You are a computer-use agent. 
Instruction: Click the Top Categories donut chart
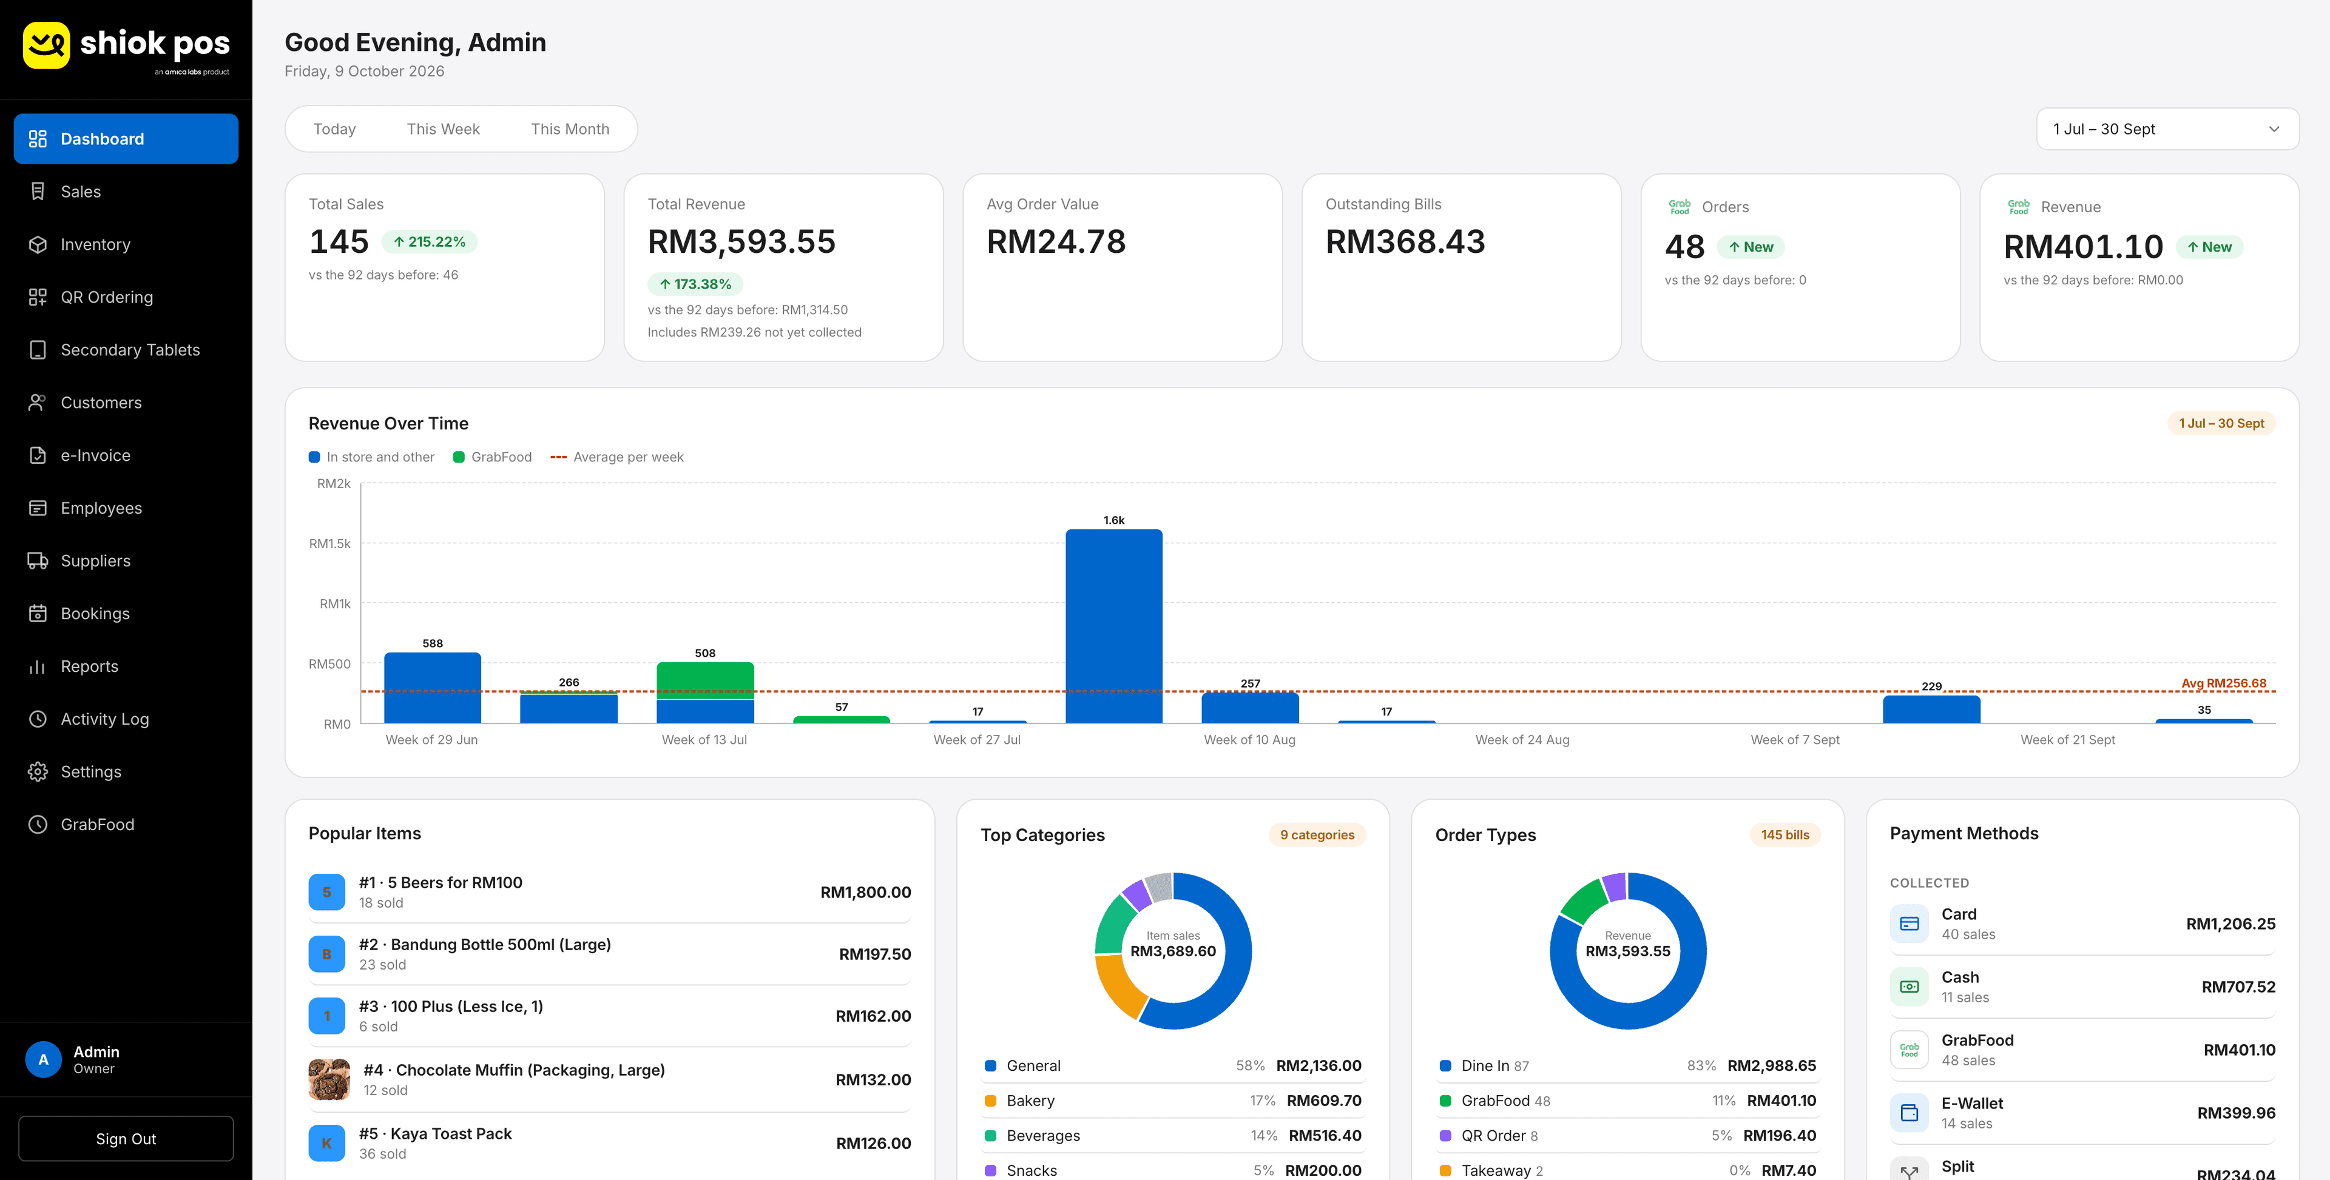pyautogui.click(x=1173, y=950)
